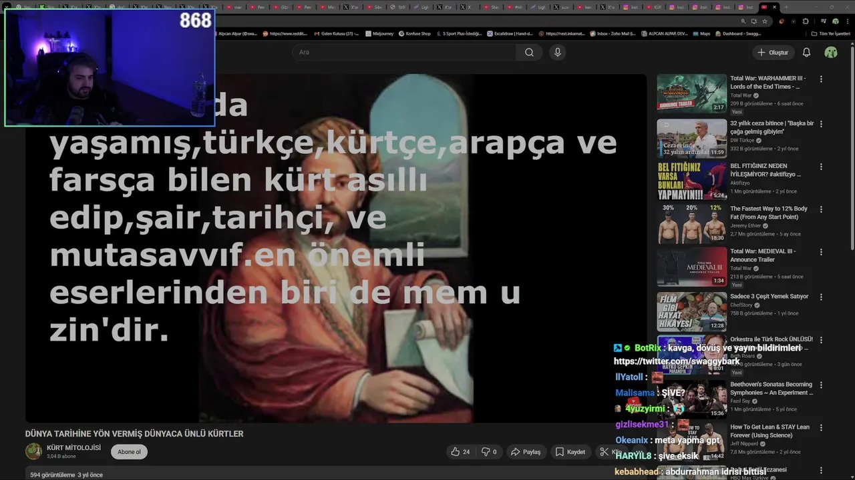The image size is (855, 480).
Task: Open options for Beethoven's Sonatas video
Action: tap(821, 385)
